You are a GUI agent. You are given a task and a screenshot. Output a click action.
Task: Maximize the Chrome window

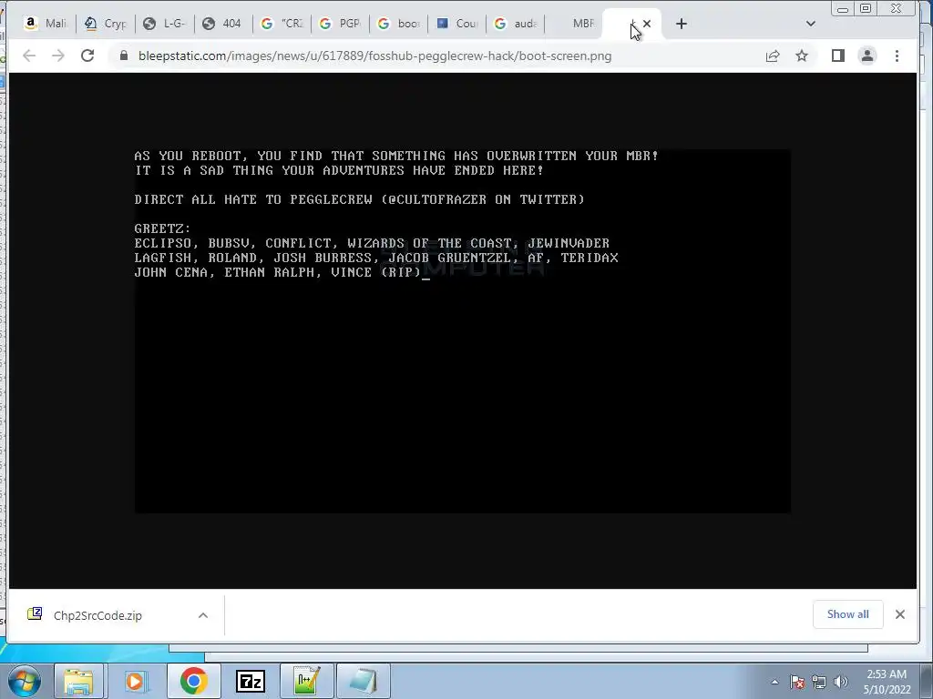point(866,9)
